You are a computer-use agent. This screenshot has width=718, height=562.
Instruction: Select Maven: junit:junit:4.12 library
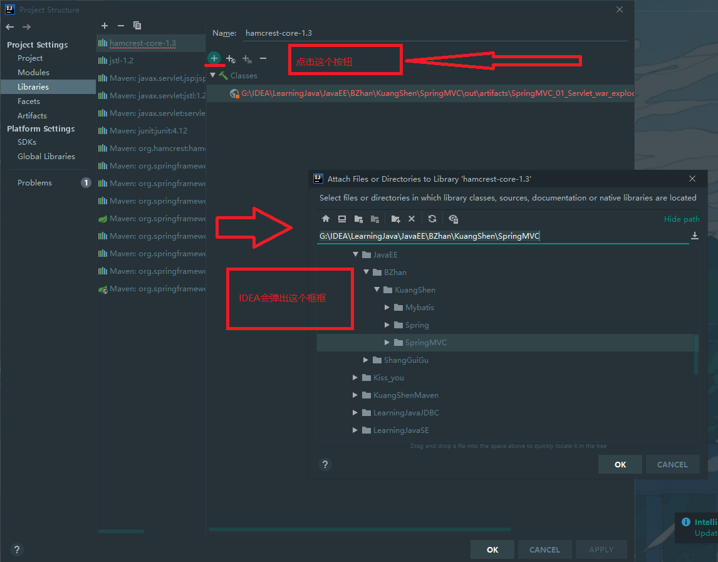click(x=151, y=130)
